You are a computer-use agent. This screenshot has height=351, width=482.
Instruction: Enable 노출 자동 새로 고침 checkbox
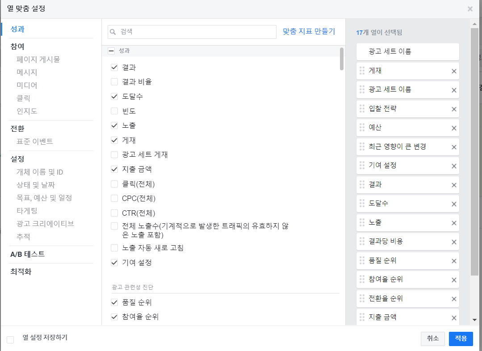pos(114,248)
